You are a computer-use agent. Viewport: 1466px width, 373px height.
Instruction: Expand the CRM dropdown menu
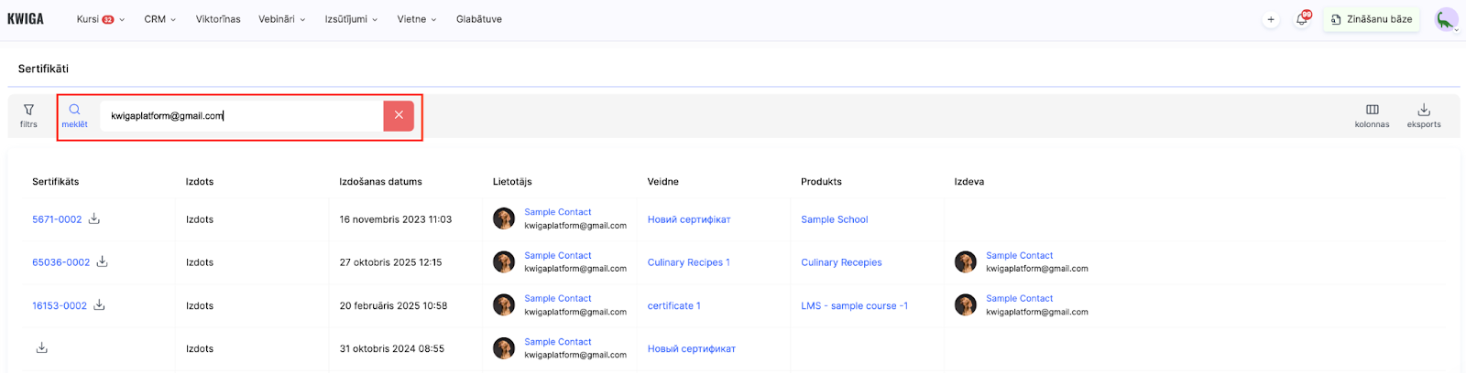click(159, 19)
